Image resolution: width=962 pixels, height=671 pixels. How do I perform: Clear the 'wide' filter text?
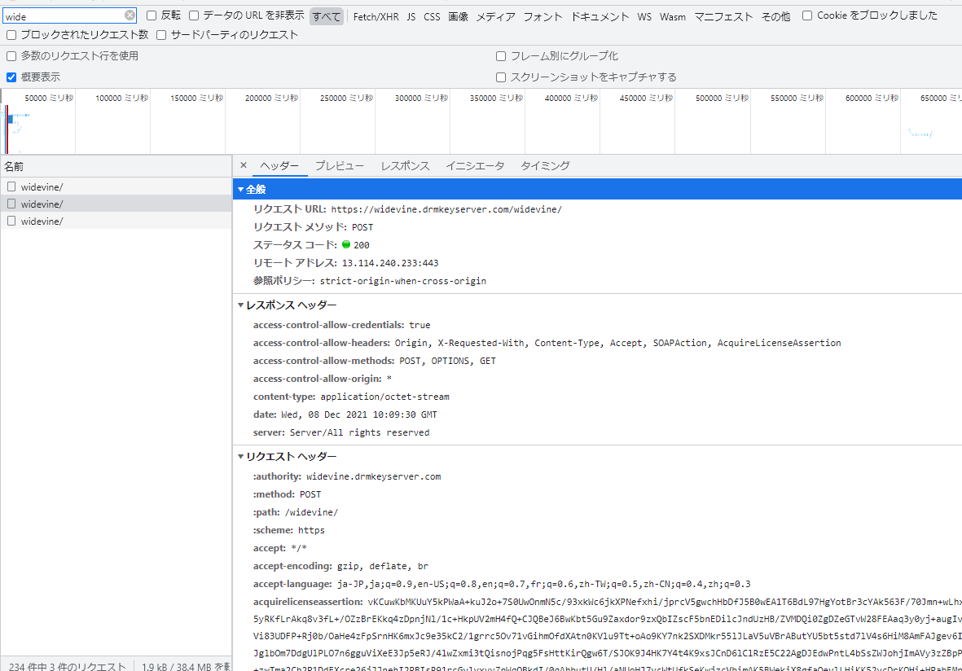[130, 15]
